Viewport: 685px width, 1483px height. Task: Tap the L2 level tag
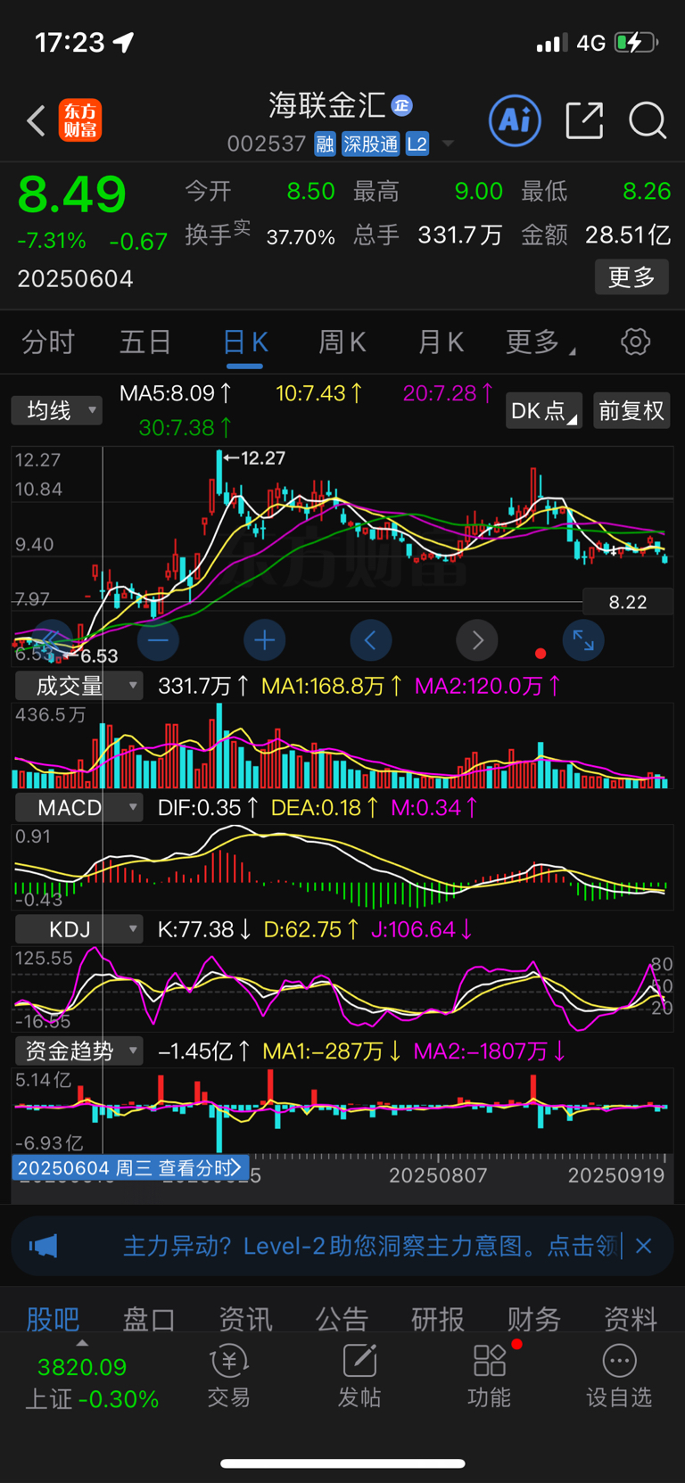pyautogui.click(x=417, y=144)
